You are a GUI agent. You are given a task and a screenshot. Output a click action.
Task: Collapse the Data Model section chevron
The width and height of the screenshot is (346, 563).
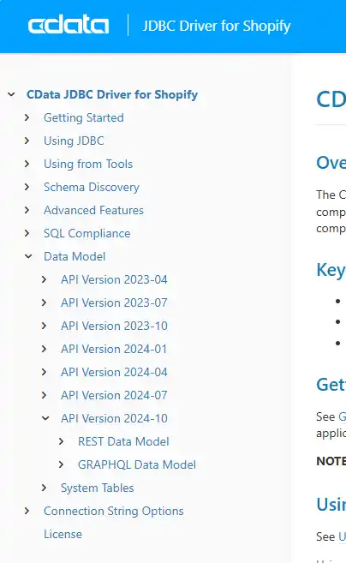tap(28, 256)
